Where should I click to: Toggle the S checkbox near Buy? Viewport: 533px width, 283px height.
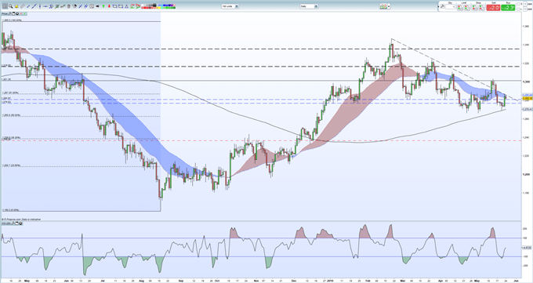click(x=518, y=4)
